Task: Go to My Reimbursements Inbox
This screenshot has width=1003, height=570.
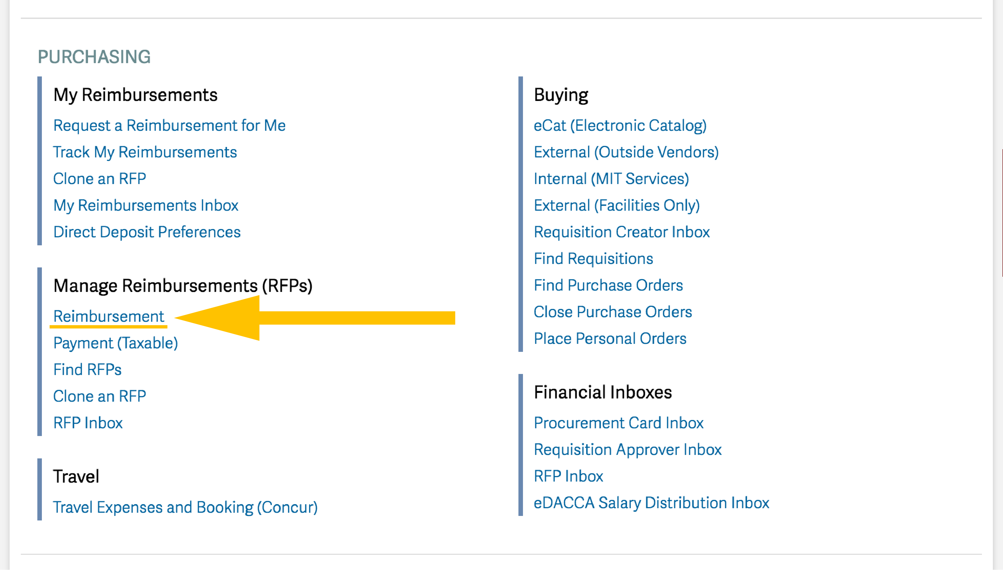Action: tap(146, 206)
